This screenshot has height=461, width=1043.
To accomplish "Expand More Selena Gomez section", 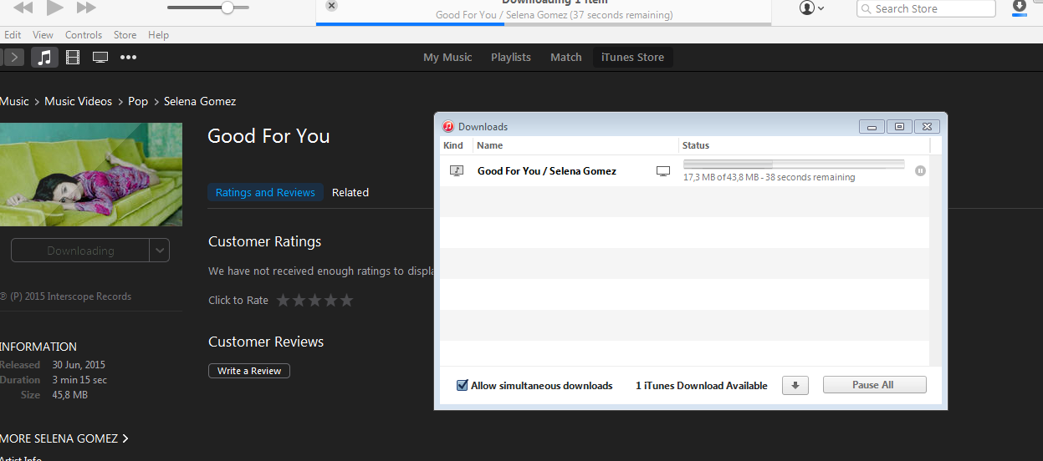I will click(64, 438).
